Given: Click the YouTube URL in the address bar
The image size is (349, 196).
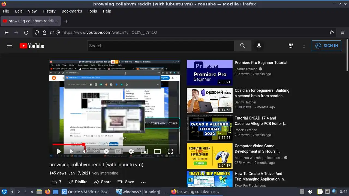Looking at the screenshot, I should 110,32.
